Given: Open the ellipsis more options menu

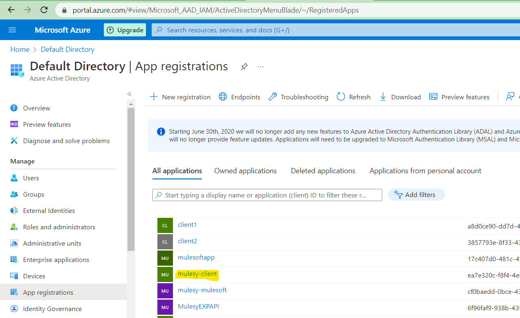Looking at the screenshot, I should 260,67.
